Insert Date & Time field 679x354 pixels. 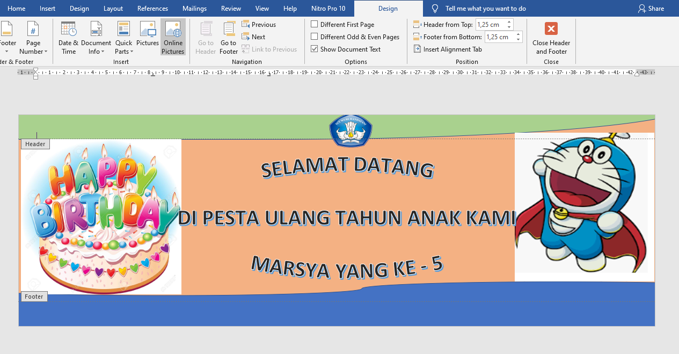(68, 38)
